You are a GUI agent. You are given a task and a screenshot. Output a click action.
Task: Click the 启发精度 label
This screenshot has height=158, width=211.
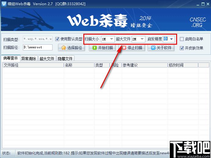click(155, 39)
